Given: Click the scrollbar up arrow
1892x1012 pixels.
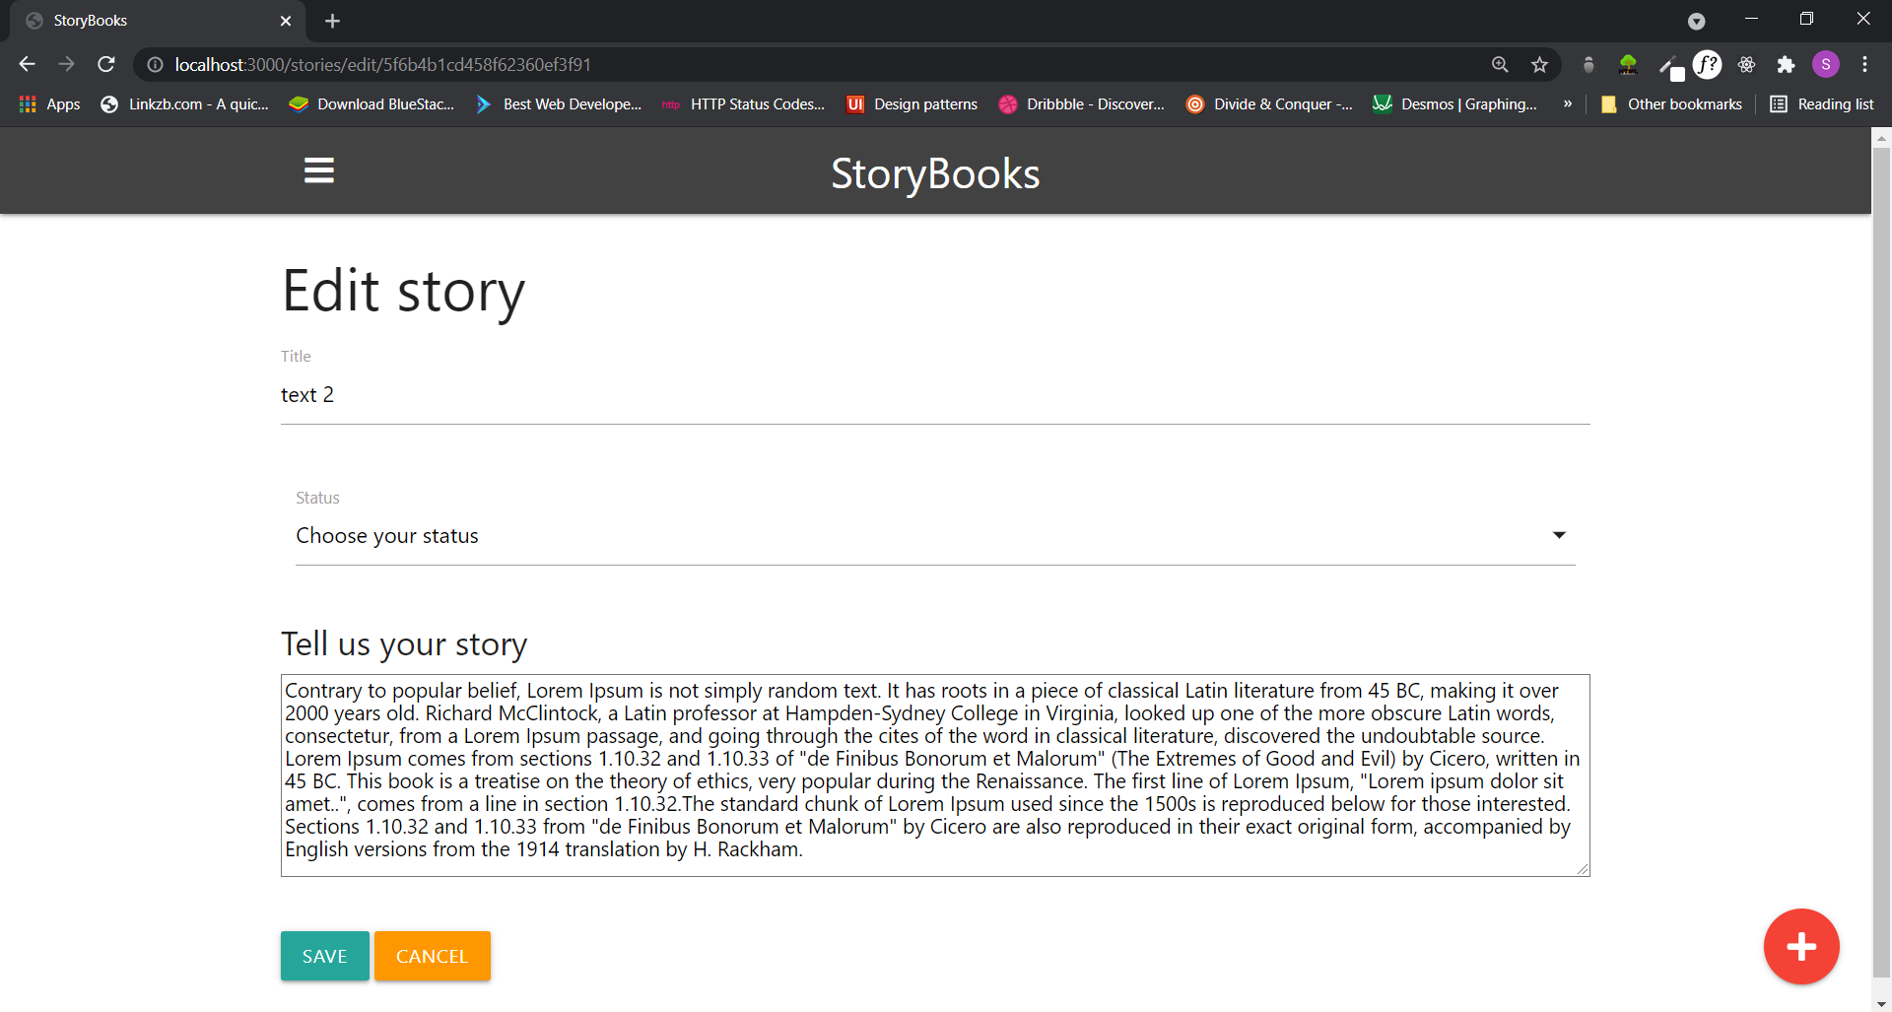Looking at the screenshot, I should pyautogui.click(x=1881, y=138).
